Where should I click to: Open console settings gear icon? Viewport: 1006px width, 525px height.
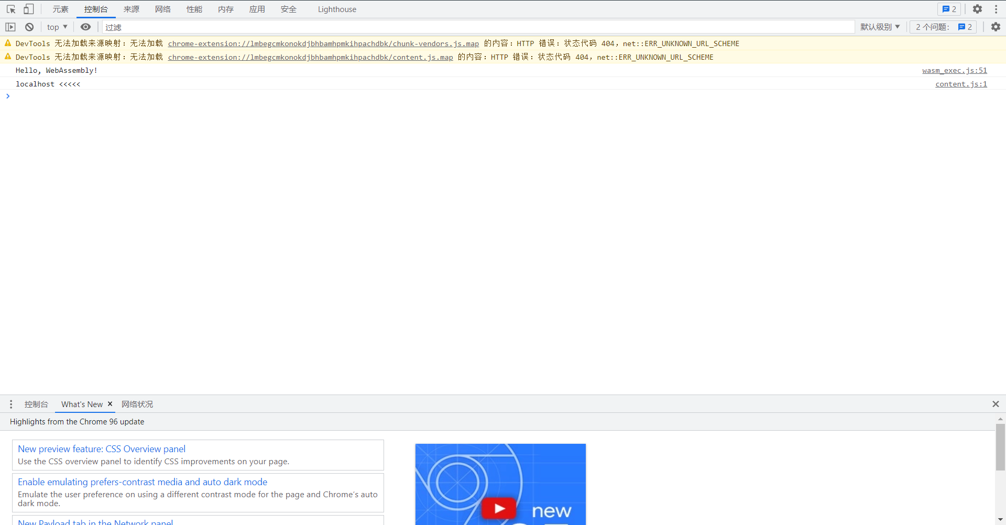(x=996, y=27)
